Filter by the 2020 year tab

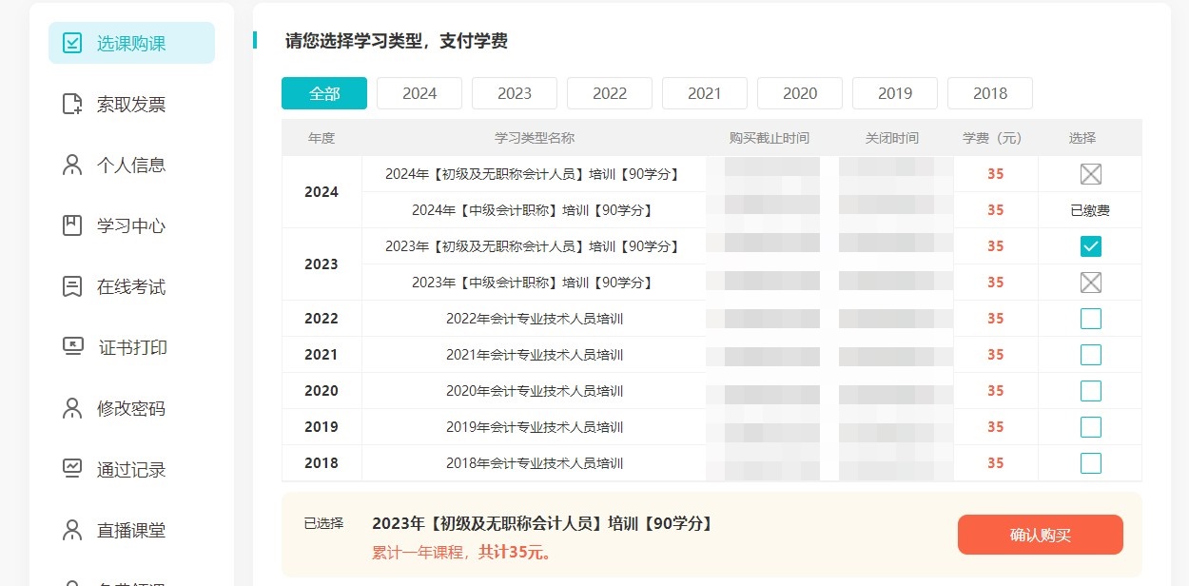pyautogui.click(x=800, y=93)
